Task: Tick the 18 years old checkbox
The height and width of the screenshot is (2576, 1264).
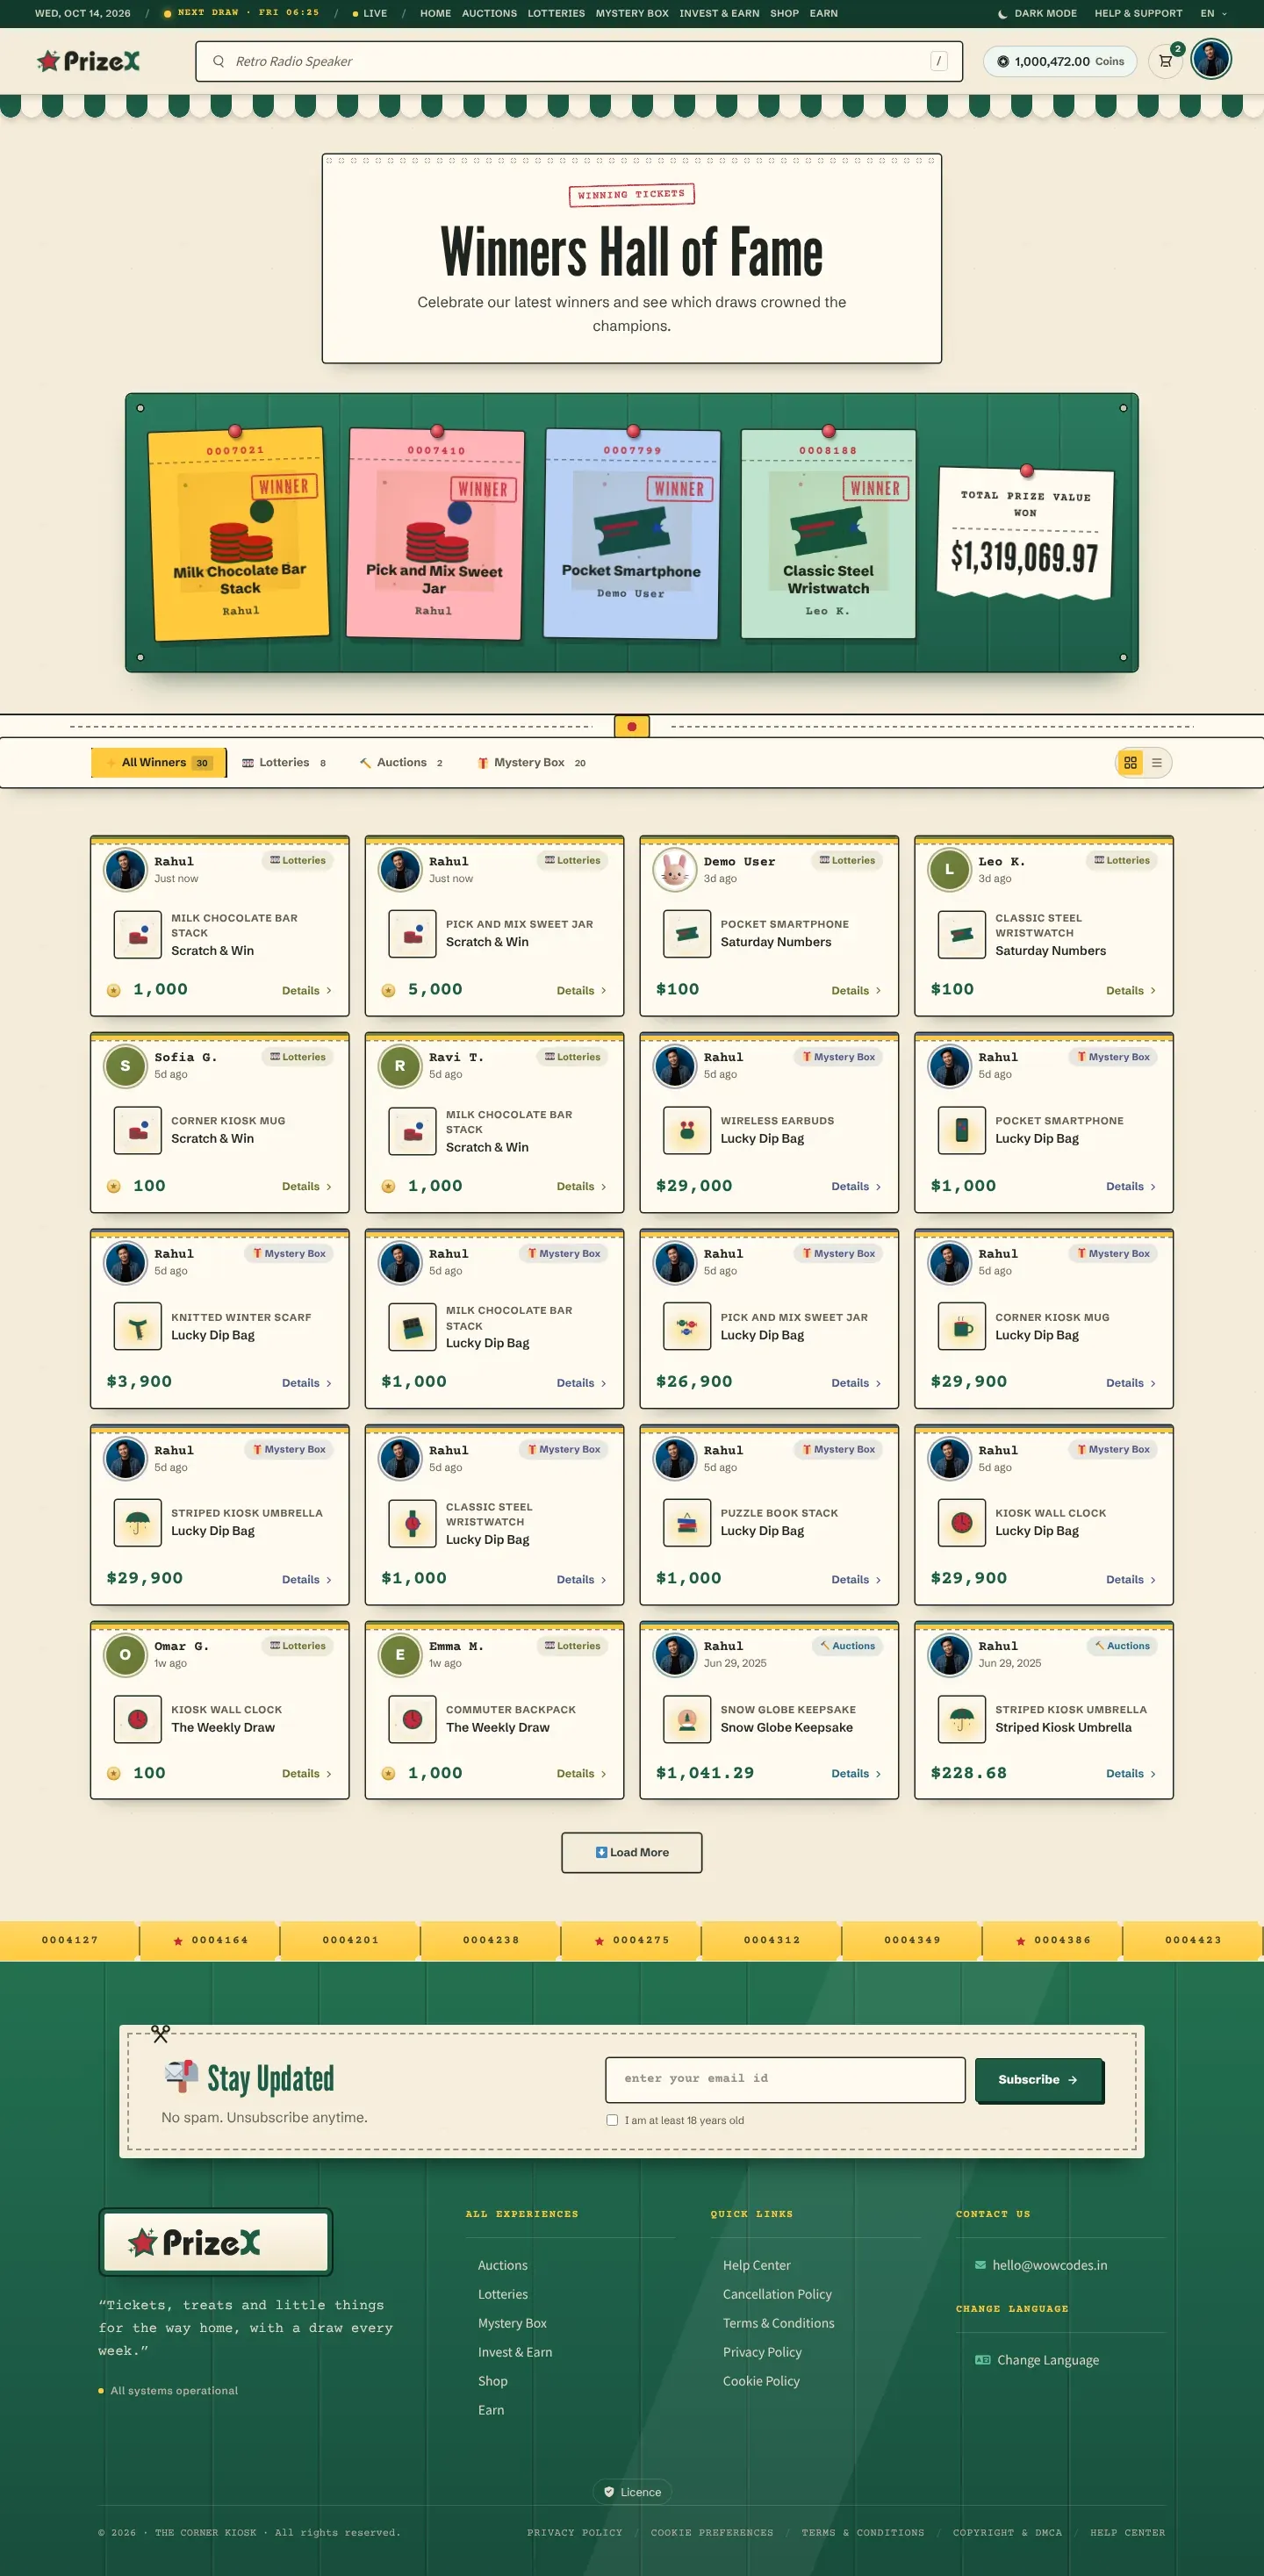Action: [612, 2120]
